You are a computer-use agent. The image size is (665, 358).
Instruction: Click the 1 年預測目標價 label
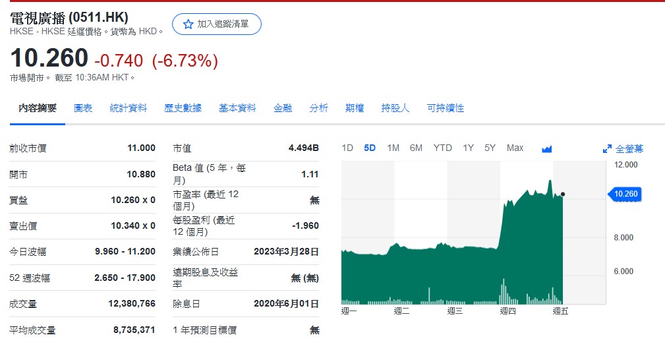204,330
